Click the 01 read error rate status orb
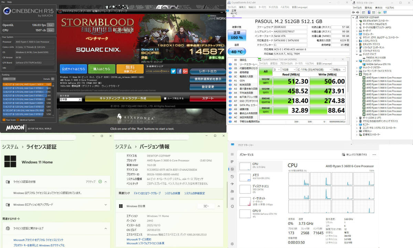413x248 pixels. 230,64
